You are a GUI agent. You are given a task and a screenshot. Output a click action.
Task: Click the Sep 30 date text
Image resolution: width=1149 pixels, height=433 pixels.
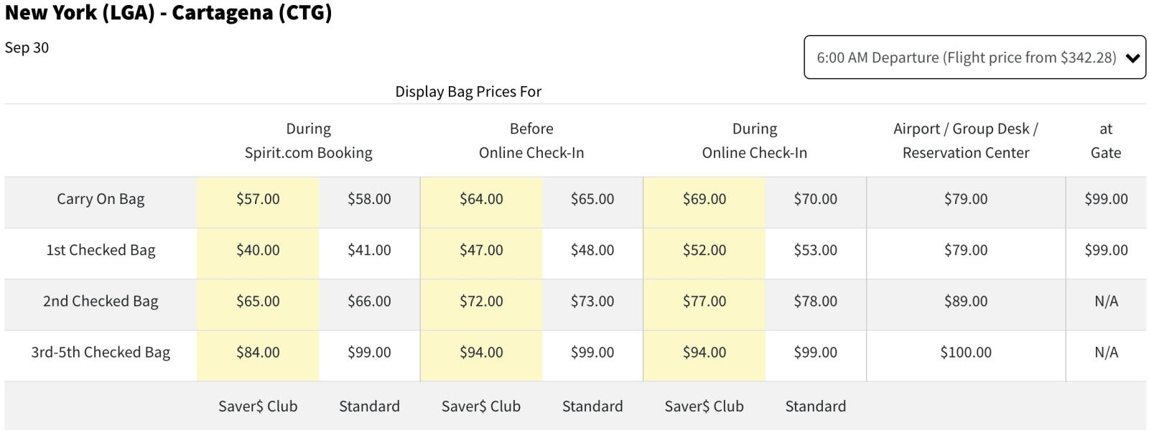coord(27,47)
